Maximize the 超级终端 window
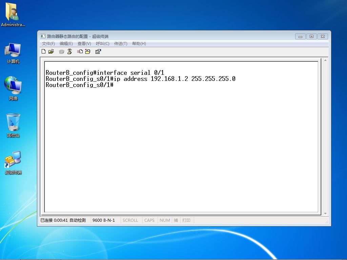The height and width of the screenshot is (260, 347). click(311, 37)
